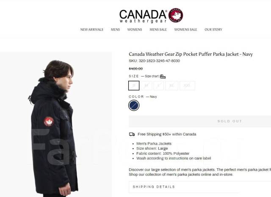Click the red maple leaf badge emblem
The image size is (271, 197).
[176, 15]
